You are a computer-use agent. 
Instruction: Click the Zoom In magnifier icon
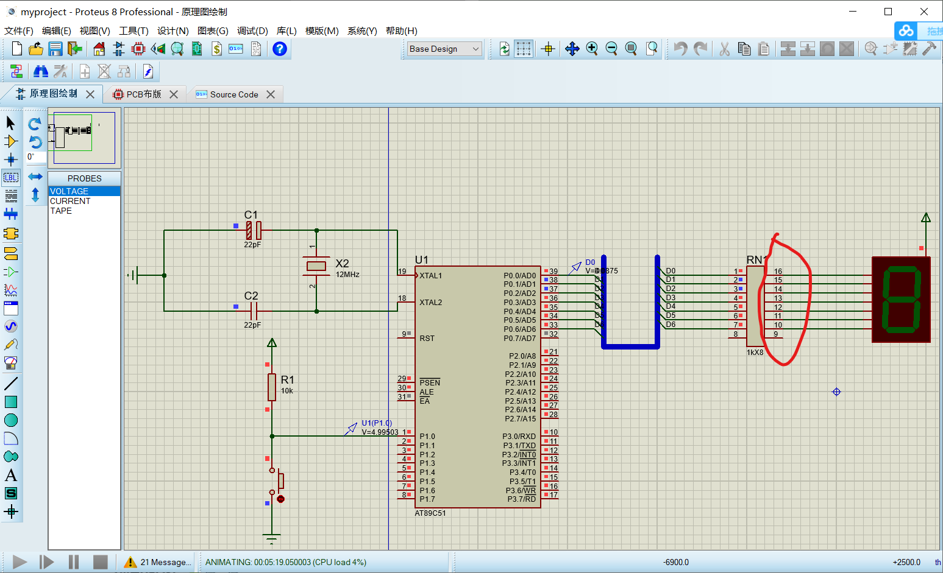click(x=591, y=49)
